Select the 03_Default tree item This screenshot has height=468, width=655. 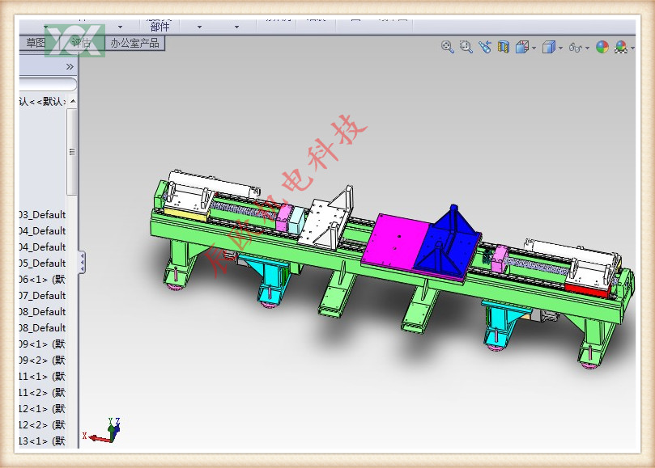pos(43,215)
